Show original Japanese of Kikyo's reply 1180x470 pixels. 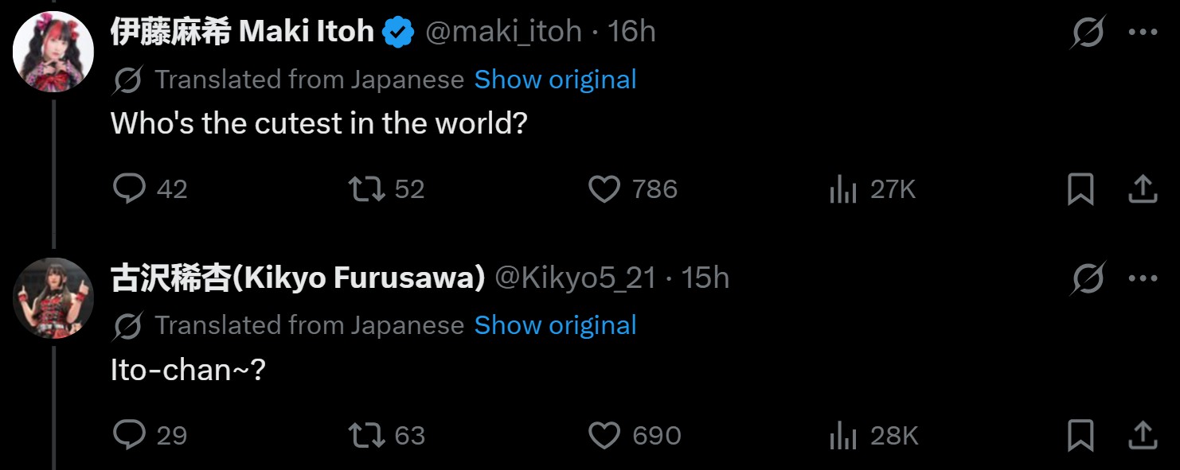555,325
